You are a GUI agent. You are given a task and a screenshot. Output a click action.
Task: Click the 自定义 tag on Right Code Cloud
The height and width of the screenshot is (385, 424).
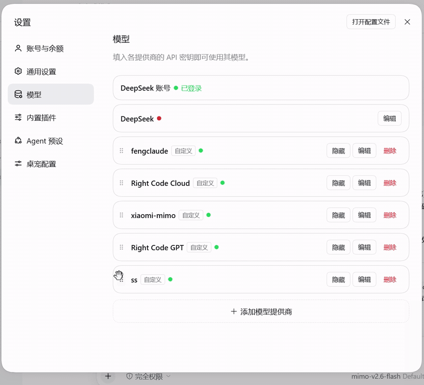pyautogui.click(x=205, y=183)
